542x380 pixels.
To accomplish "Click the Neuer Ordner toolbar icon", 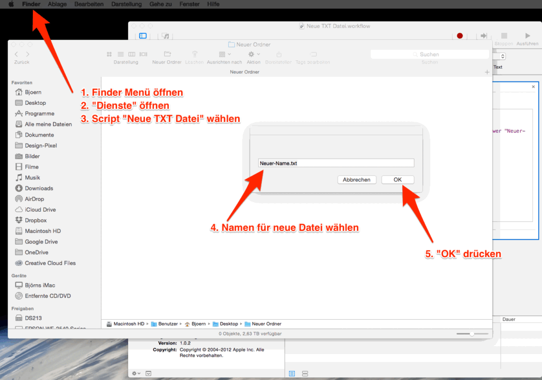I will tap(167, 54).
